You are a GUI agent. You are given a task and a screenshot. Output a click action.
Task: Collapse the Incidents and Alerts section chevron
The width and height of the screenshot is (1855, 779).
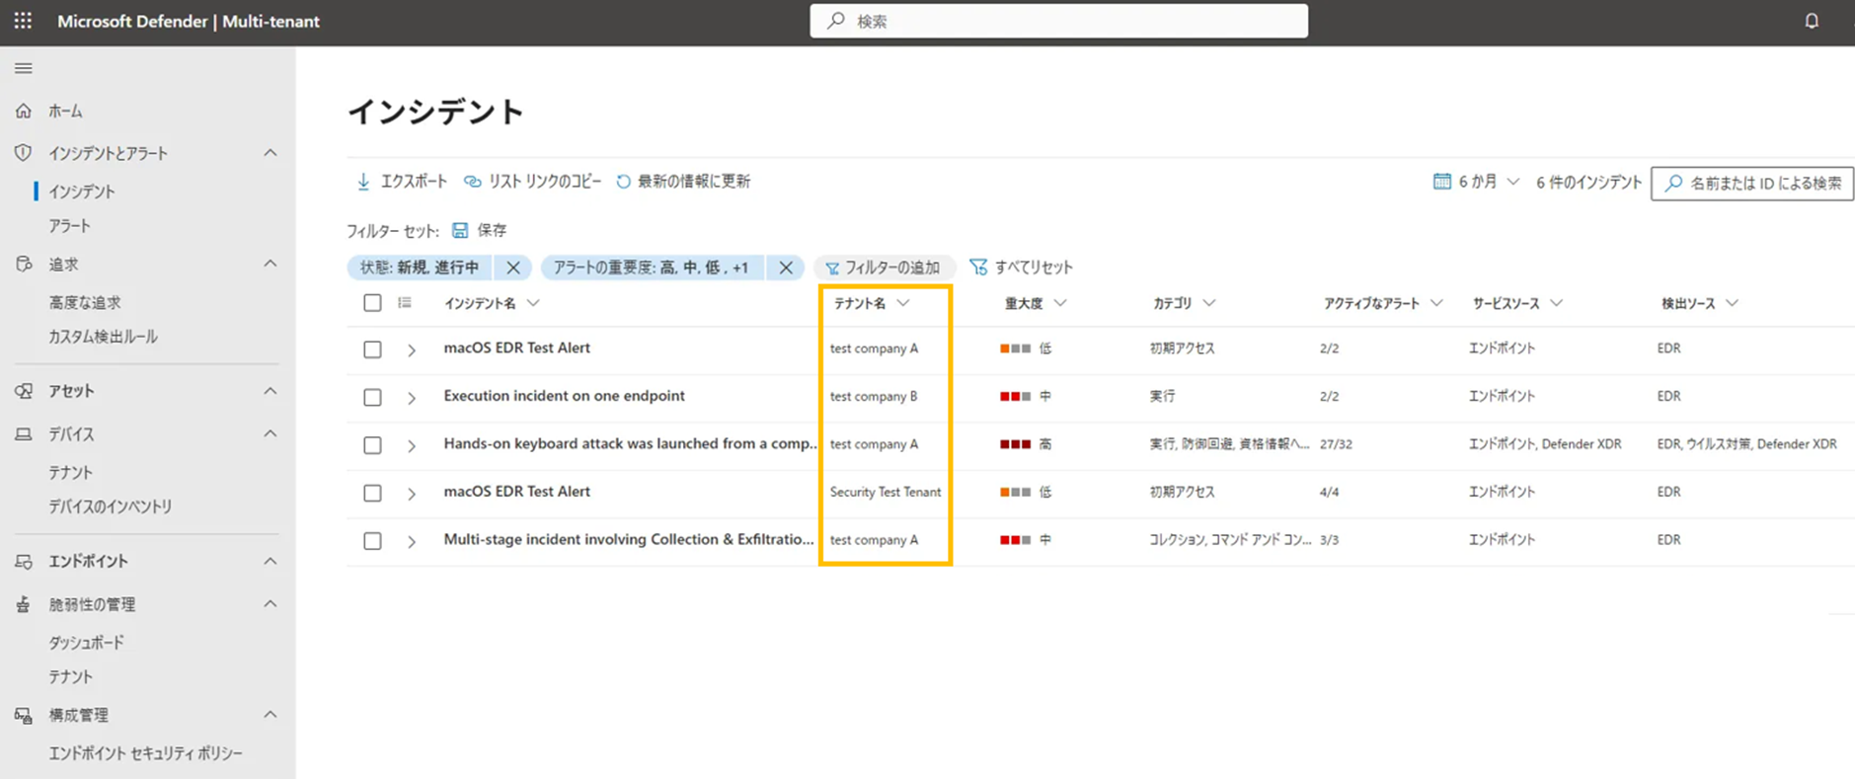point(271,152)
